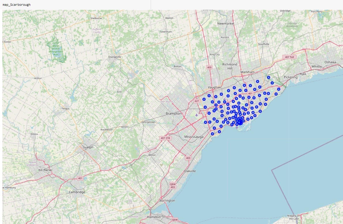Click the Peel Region label
343x224 pixels.
pos(167,102)
